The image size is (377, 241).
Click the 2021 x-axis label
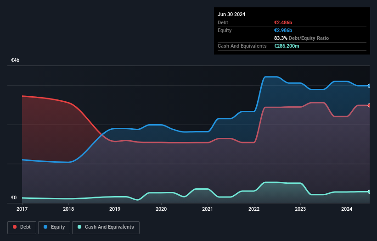point(208,209)
